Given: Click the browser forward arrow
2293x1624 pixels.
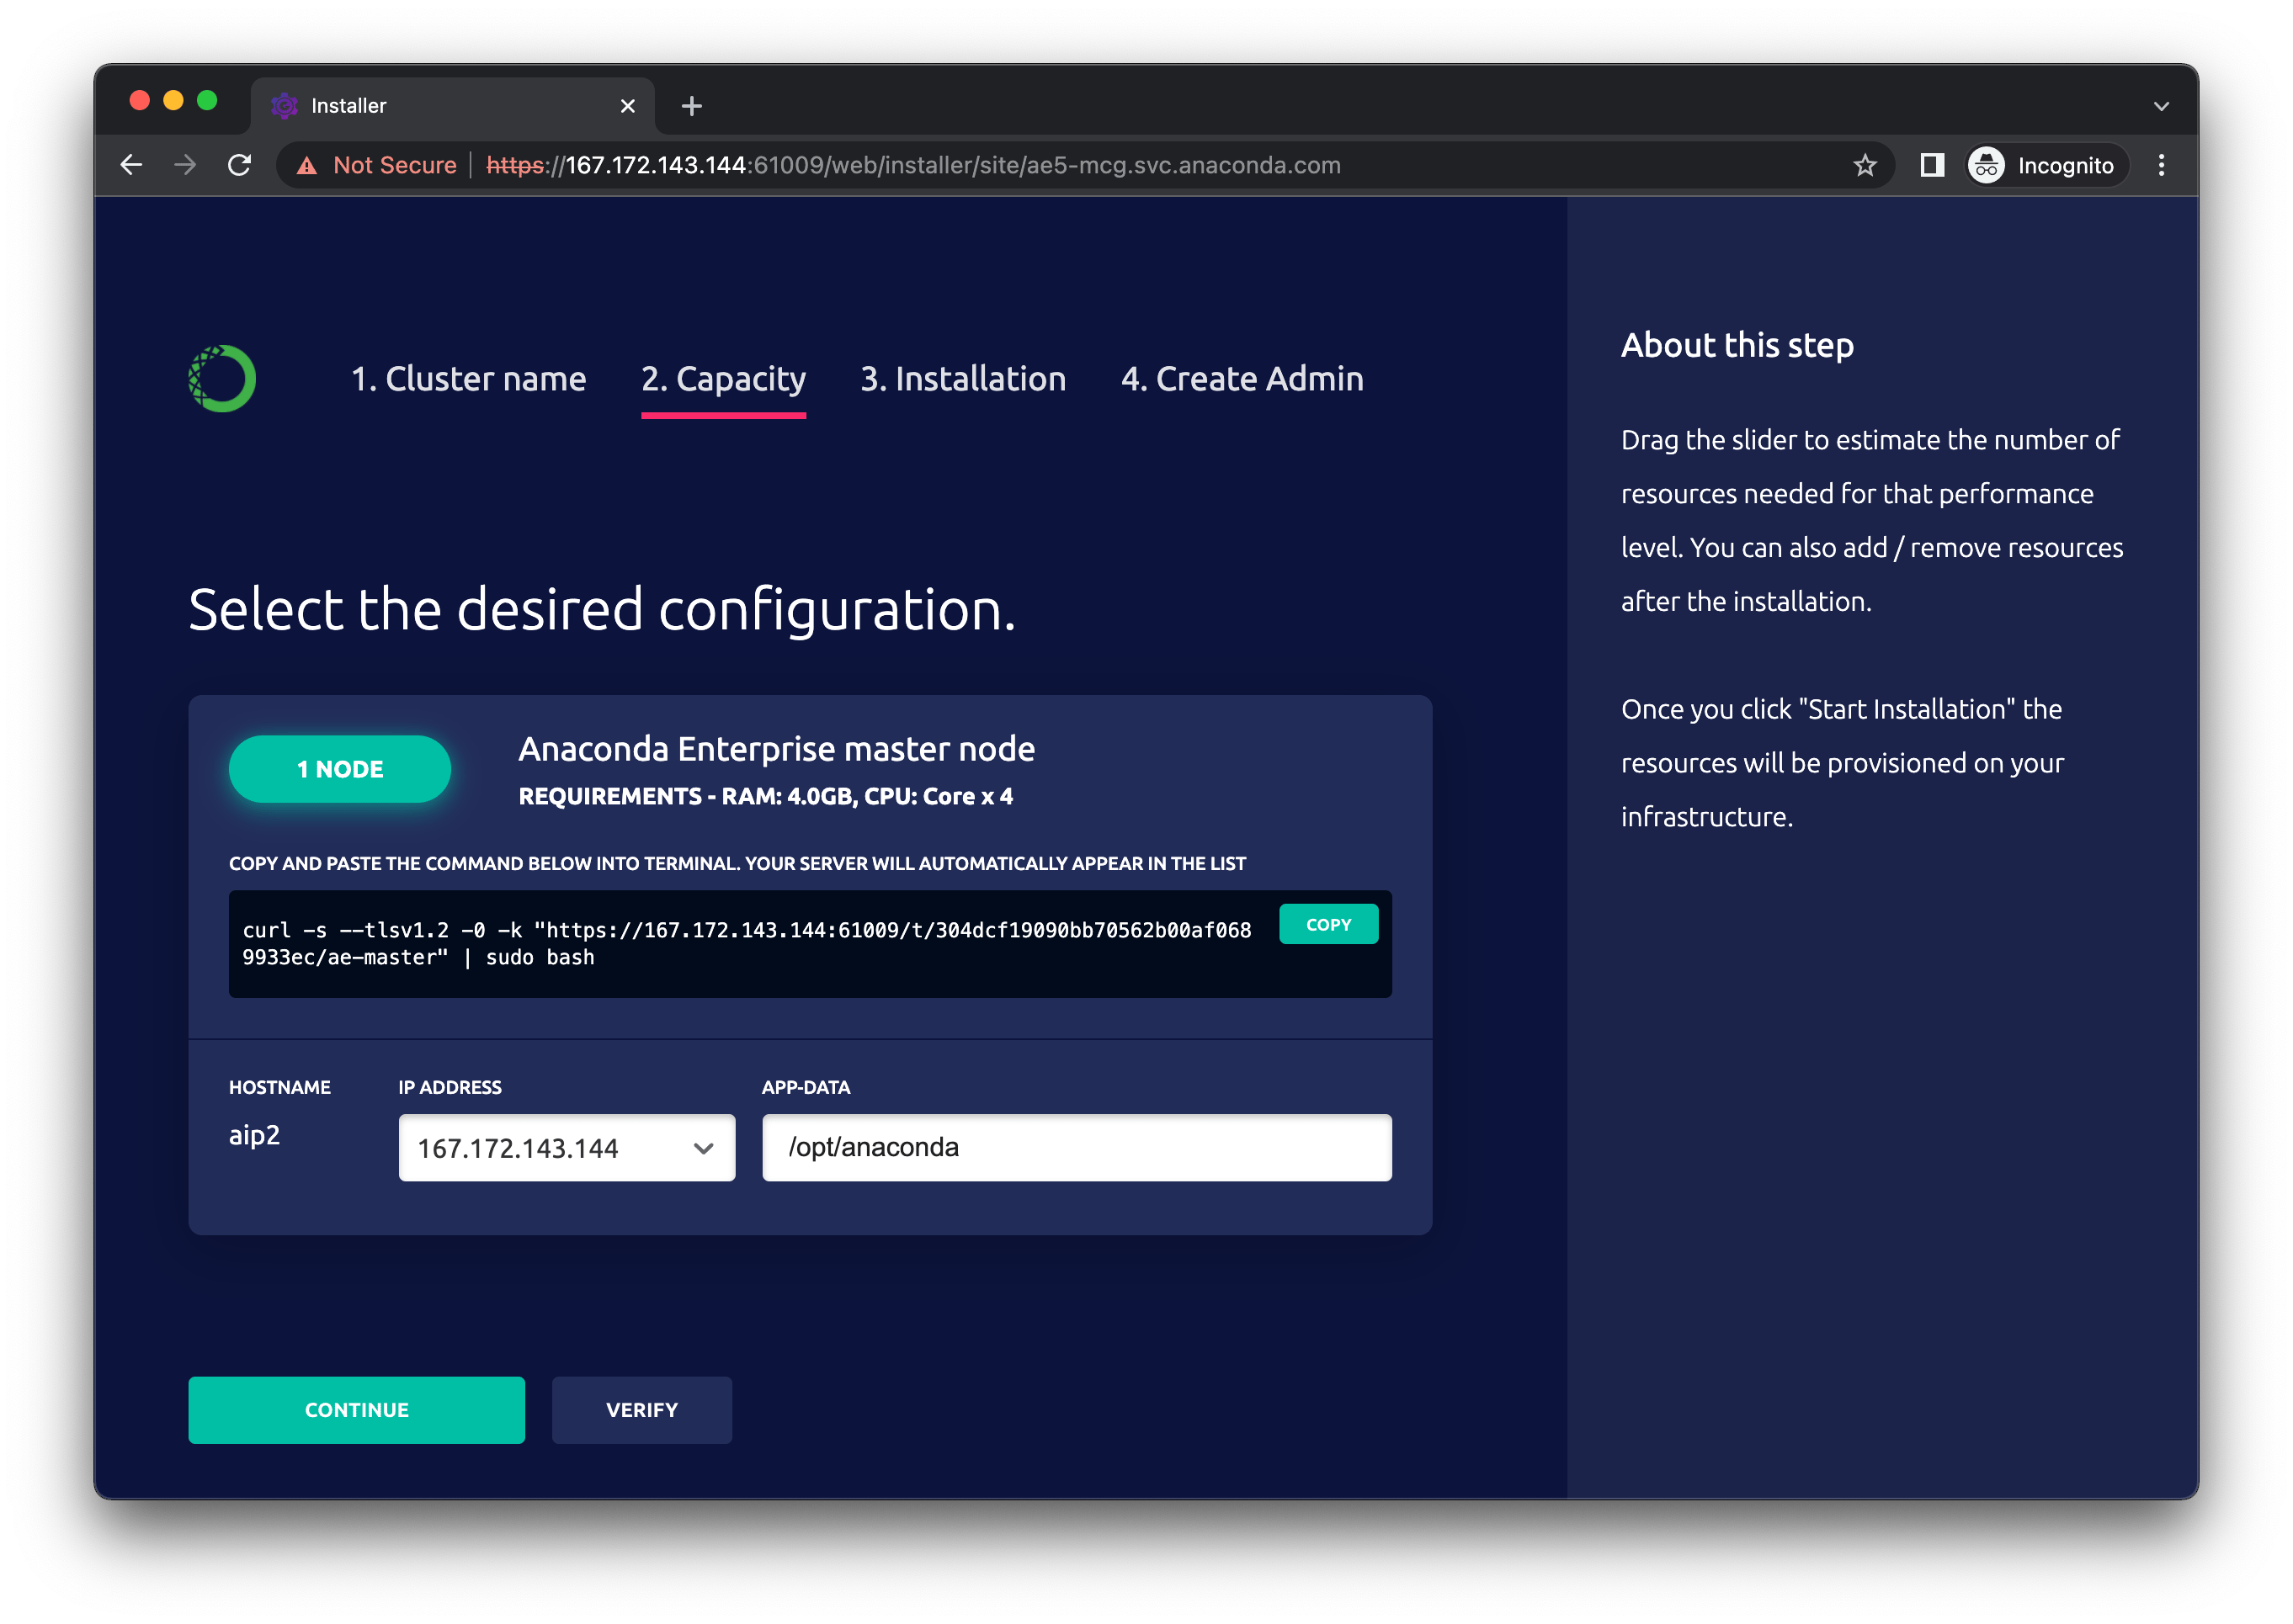Looking at the screenshot, I should [x=185, y=165].
